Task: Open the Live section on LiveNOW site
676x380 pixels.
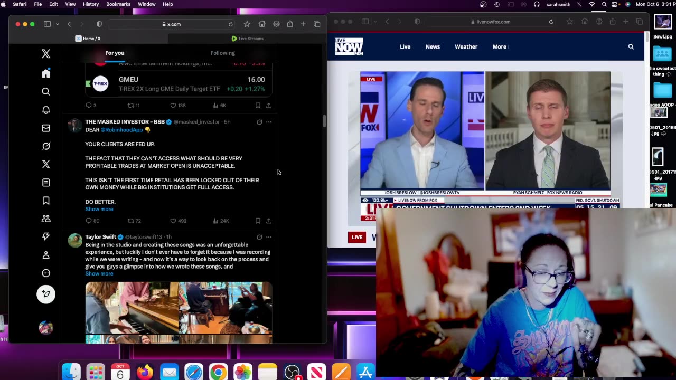Action: (405, 47)
